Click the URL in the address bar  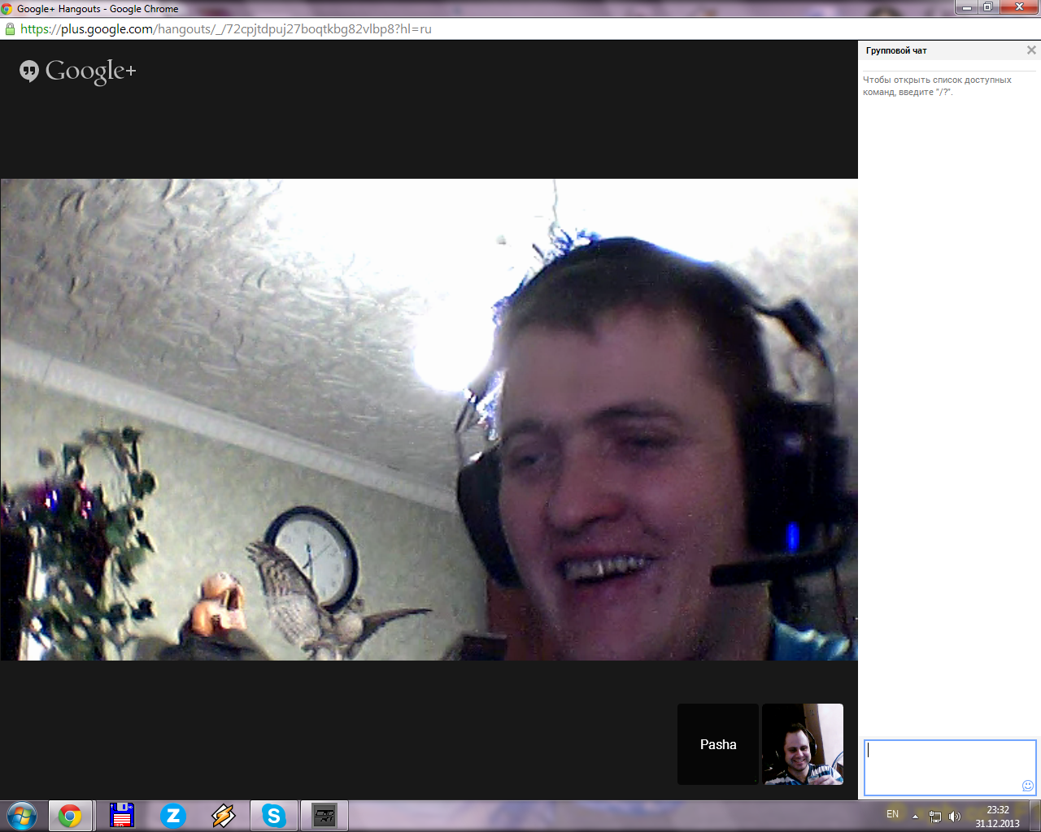click(x=226, y=28)
